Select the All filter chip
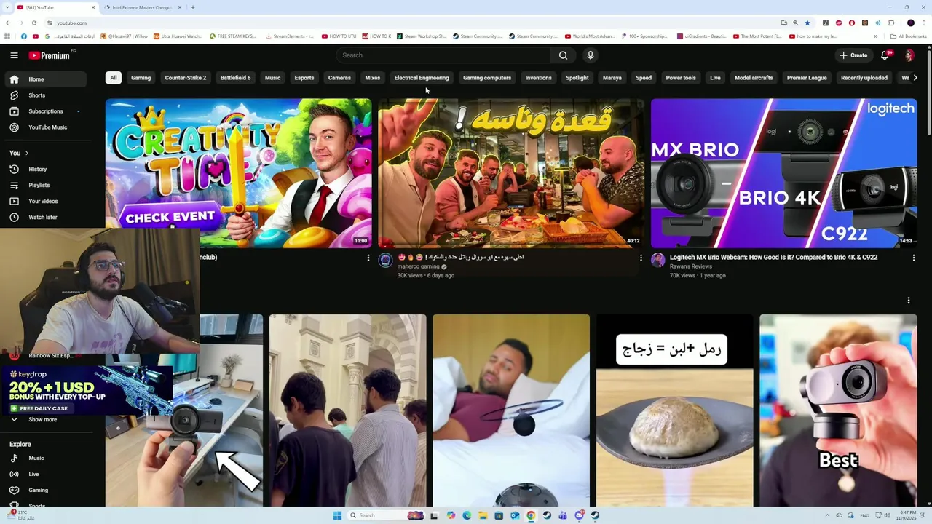This screenshot has width=932, height=524. point(113,78)
